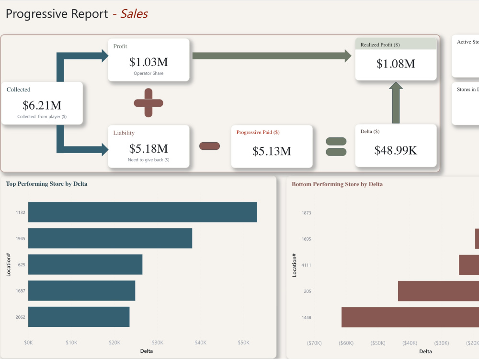Click the ($40K) axis tick label
Image resolution: width=479 pixels, height=359 pixels.
[410, 343]
